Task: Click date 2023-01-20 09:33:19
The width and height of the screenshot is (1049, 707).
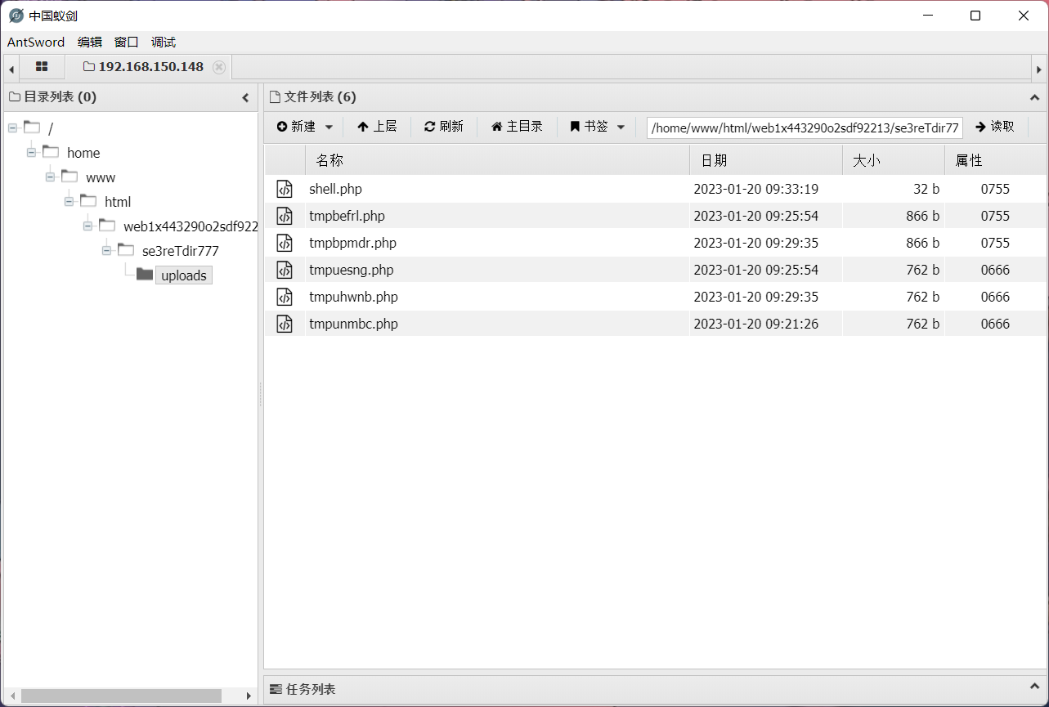Action: pos(756,189)
